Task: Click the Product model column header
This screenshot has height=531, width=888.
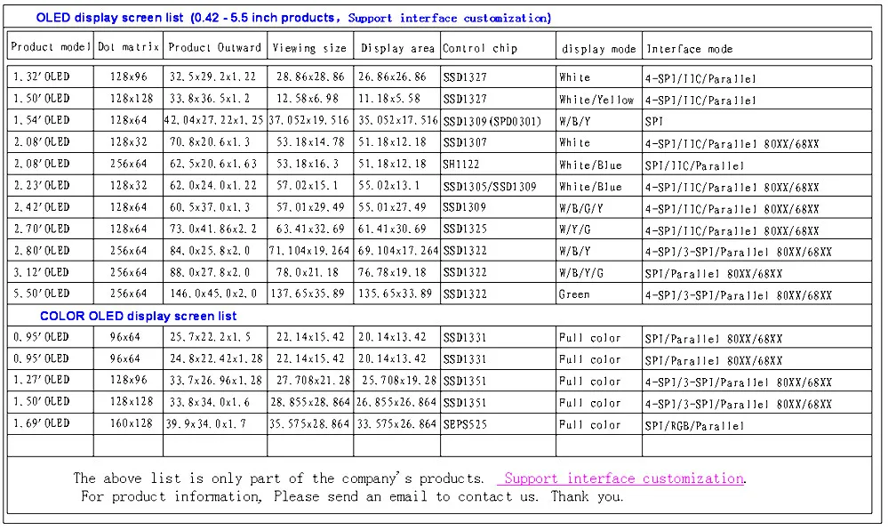Action: [51, 47]
